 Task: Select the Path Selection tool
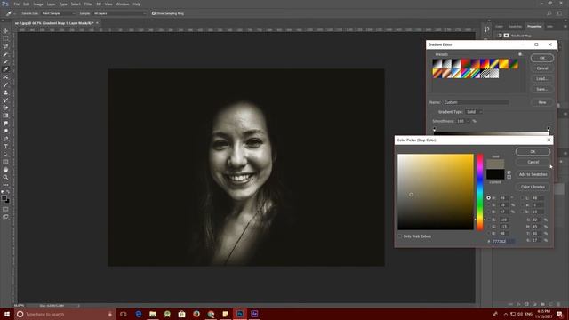(5, 154)
